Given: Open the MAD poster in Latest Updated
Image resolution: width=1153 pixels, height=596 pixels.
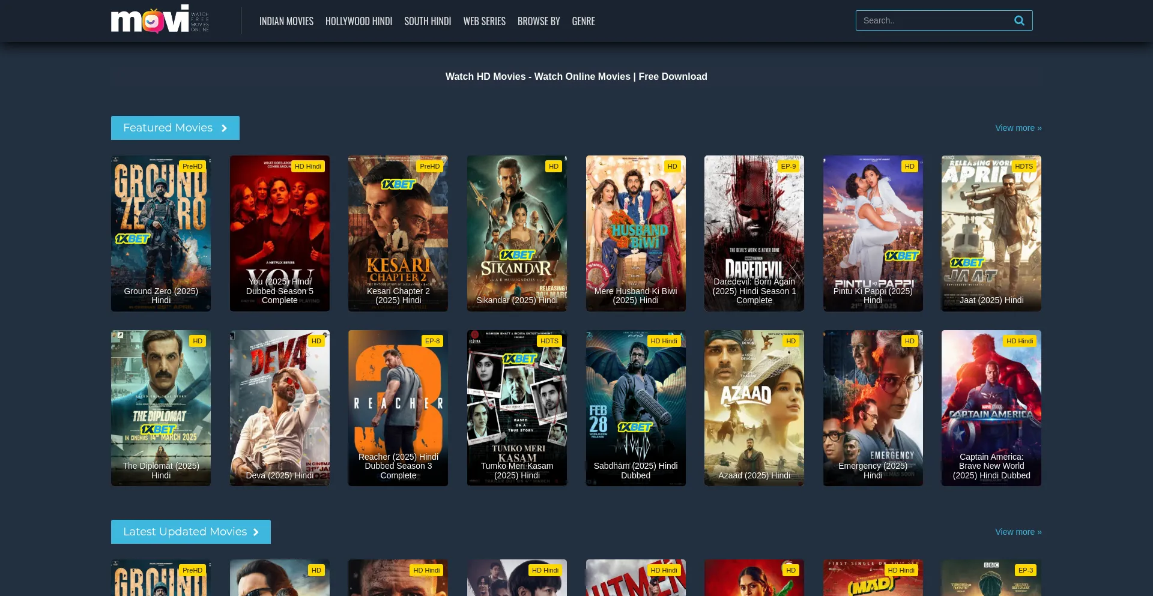Looking at the screenshot, I should (x=873, y=578).
